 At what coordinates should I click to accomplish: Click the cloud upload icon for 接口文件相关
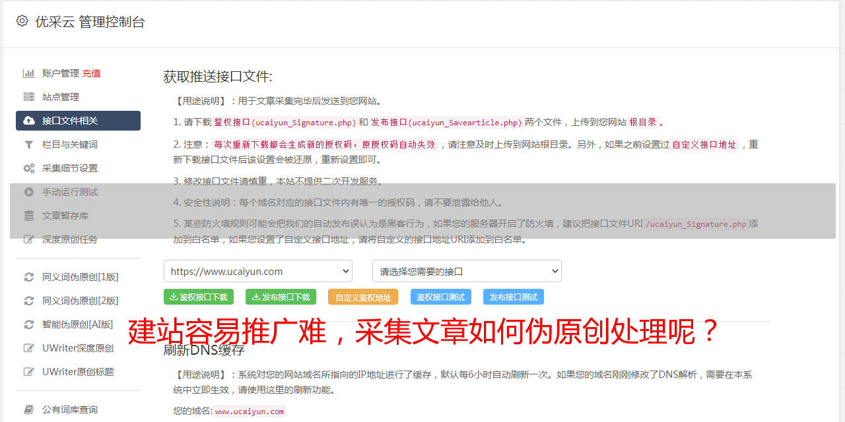[29, 121]
